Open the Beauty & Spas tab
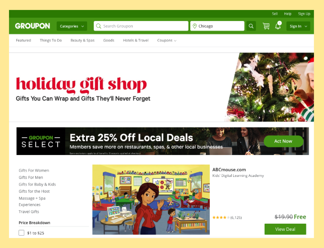 tap(82, 41)
